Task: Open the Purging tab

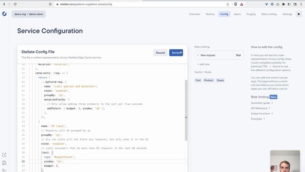Action: 251,14
